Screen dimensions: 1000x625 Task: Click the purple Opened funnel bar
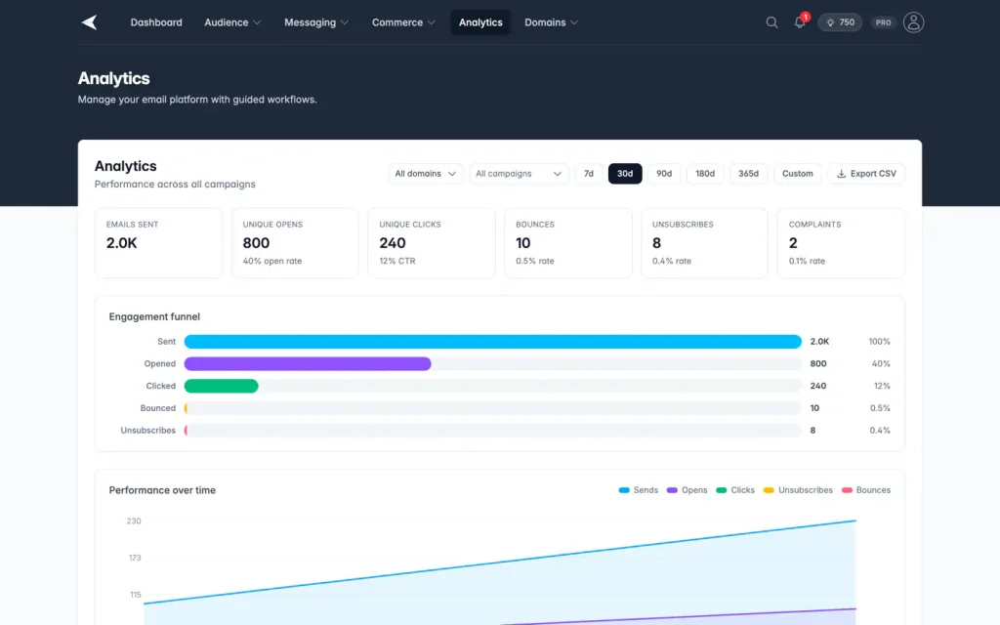[308, 363]
